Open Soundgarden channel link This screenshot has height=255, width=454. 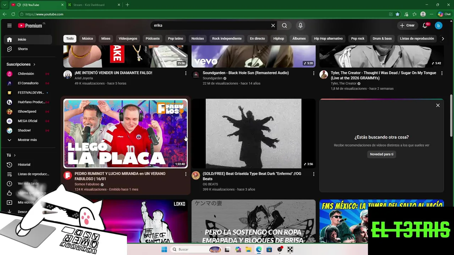pyautogui.click(x=212, y=78)
